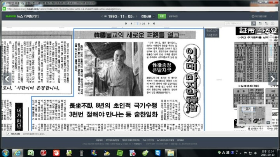Open the Recycle Bin taskbar icon
The image size is (280, 157).
[81, 153]
